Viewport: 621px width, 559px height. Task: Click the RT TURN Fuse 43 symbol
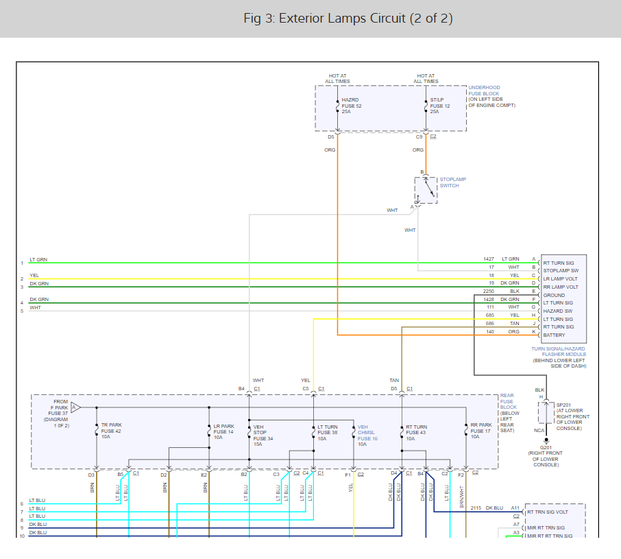pyautogui.click(x=401, y=431)
